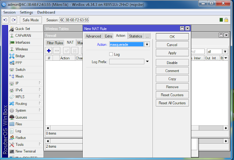Select the Action tab
Screen dimensions: 234x160
pyautogui.click(x=121, y=36)
